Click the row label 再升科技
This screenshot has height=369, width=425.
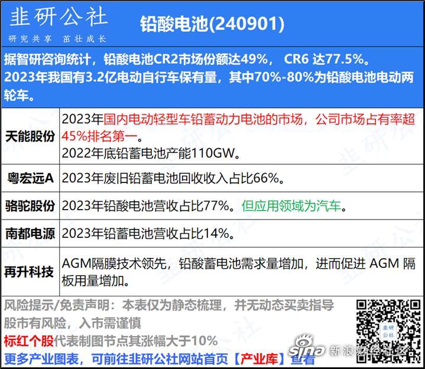(x=29, y=272)
